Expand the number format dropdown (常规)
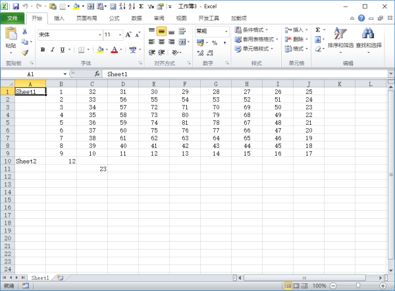 click(x=227, y=31)
